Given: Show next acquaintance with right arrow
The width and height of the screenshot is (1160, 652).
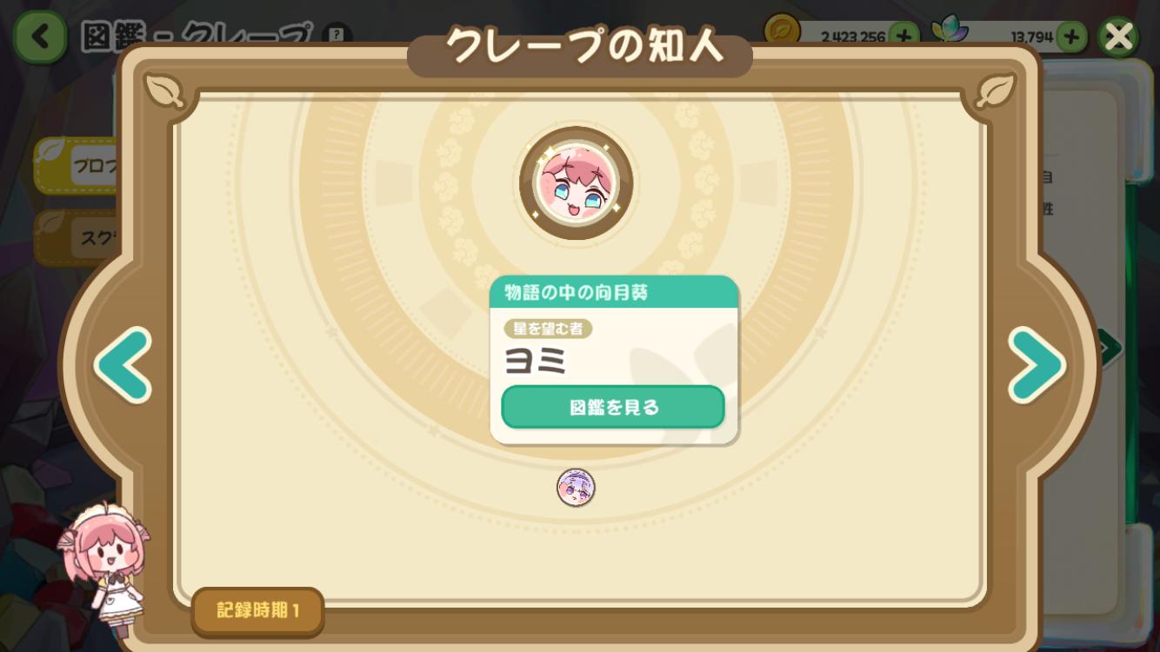Looking at the screenshot, I should tap(1037, 365).
